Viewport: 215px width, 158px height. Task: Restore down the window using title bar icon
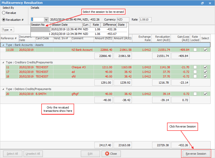(x=202, y=3)
